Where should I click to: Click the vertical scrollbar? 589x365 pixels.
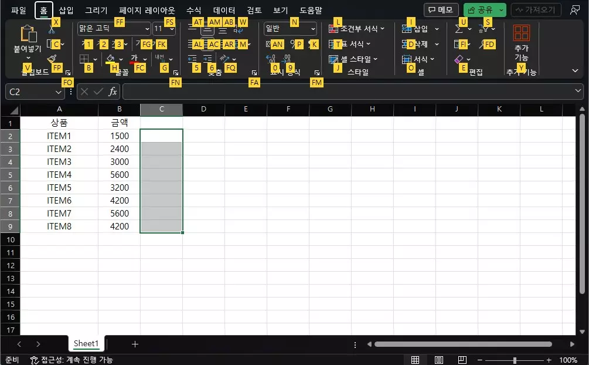tap(582, 204)
